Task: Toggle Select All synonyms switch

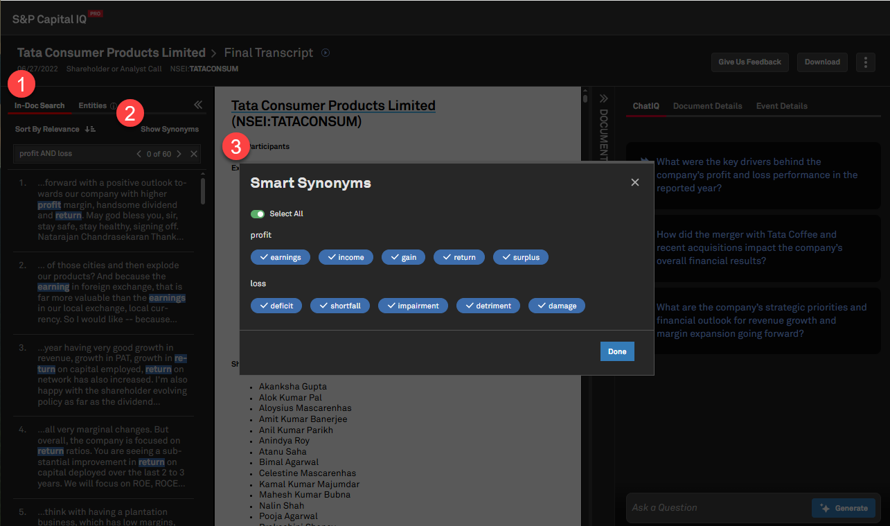Action: click(x=258, y=214)
